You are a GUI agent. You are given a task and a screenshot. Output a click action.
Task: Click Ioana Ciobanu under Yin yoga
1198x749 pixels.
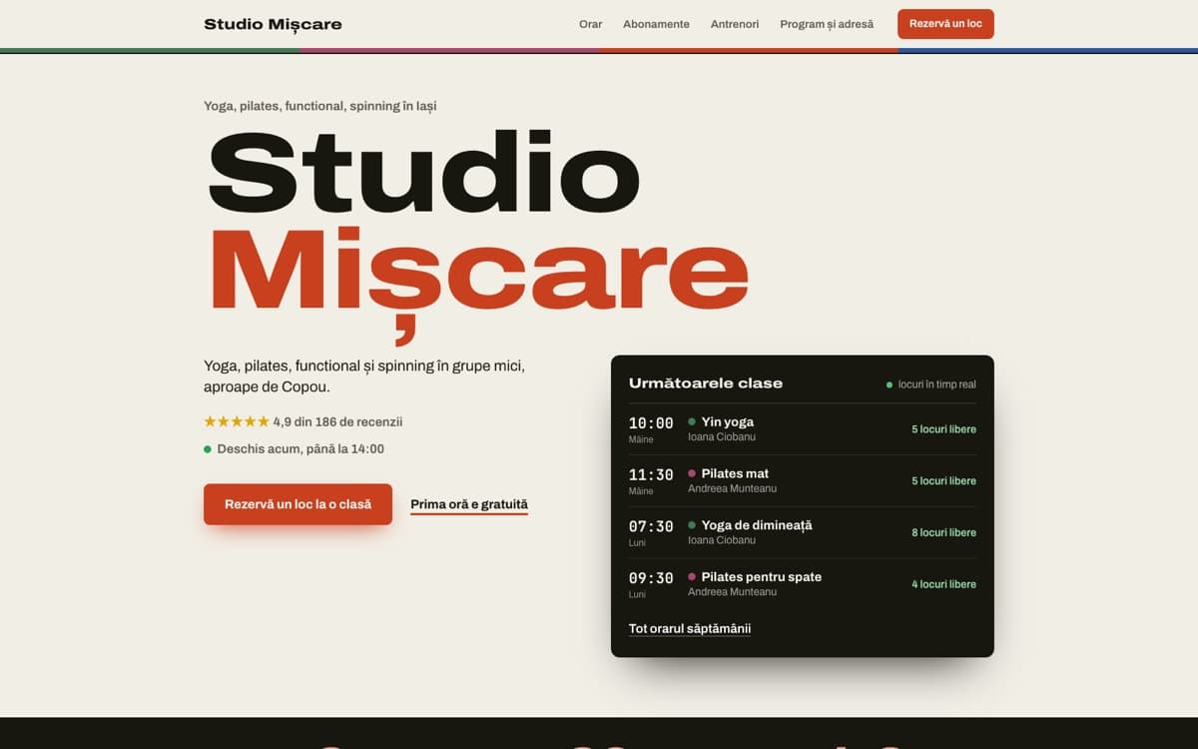coord(722,437)
